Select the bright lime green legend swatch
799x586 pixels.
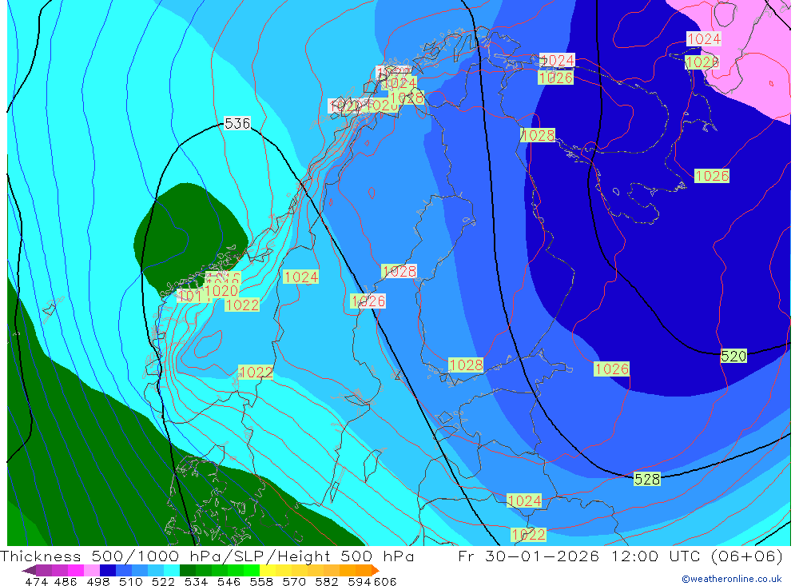coord(252,570)
